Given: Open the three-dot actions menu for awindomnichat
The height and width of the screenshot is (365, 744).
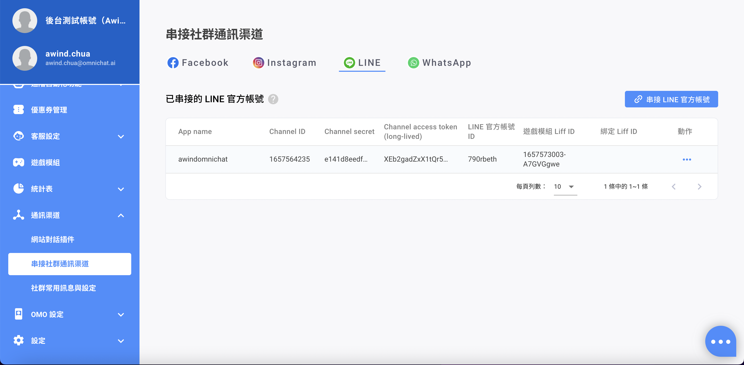Looking at the screenshot, I should [x=687, y=159].
